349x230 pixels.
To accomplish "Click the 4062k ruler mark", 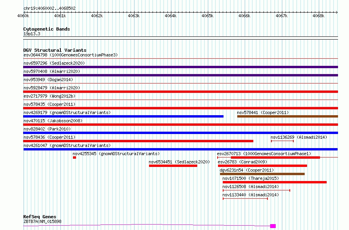I will [97, 16].
